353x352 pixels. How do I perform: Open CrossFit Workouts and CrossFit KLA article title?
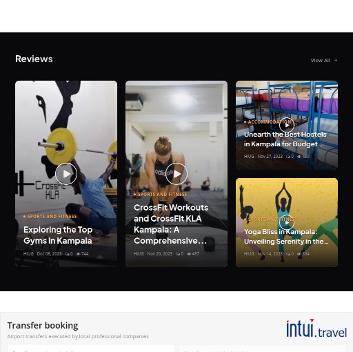point(171,224)
